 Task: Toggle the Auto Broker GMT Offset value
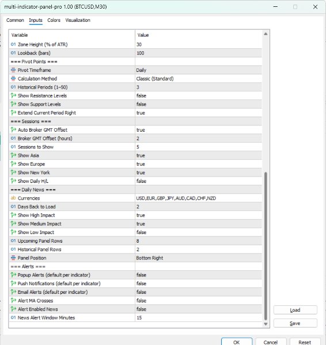(199, 130)
